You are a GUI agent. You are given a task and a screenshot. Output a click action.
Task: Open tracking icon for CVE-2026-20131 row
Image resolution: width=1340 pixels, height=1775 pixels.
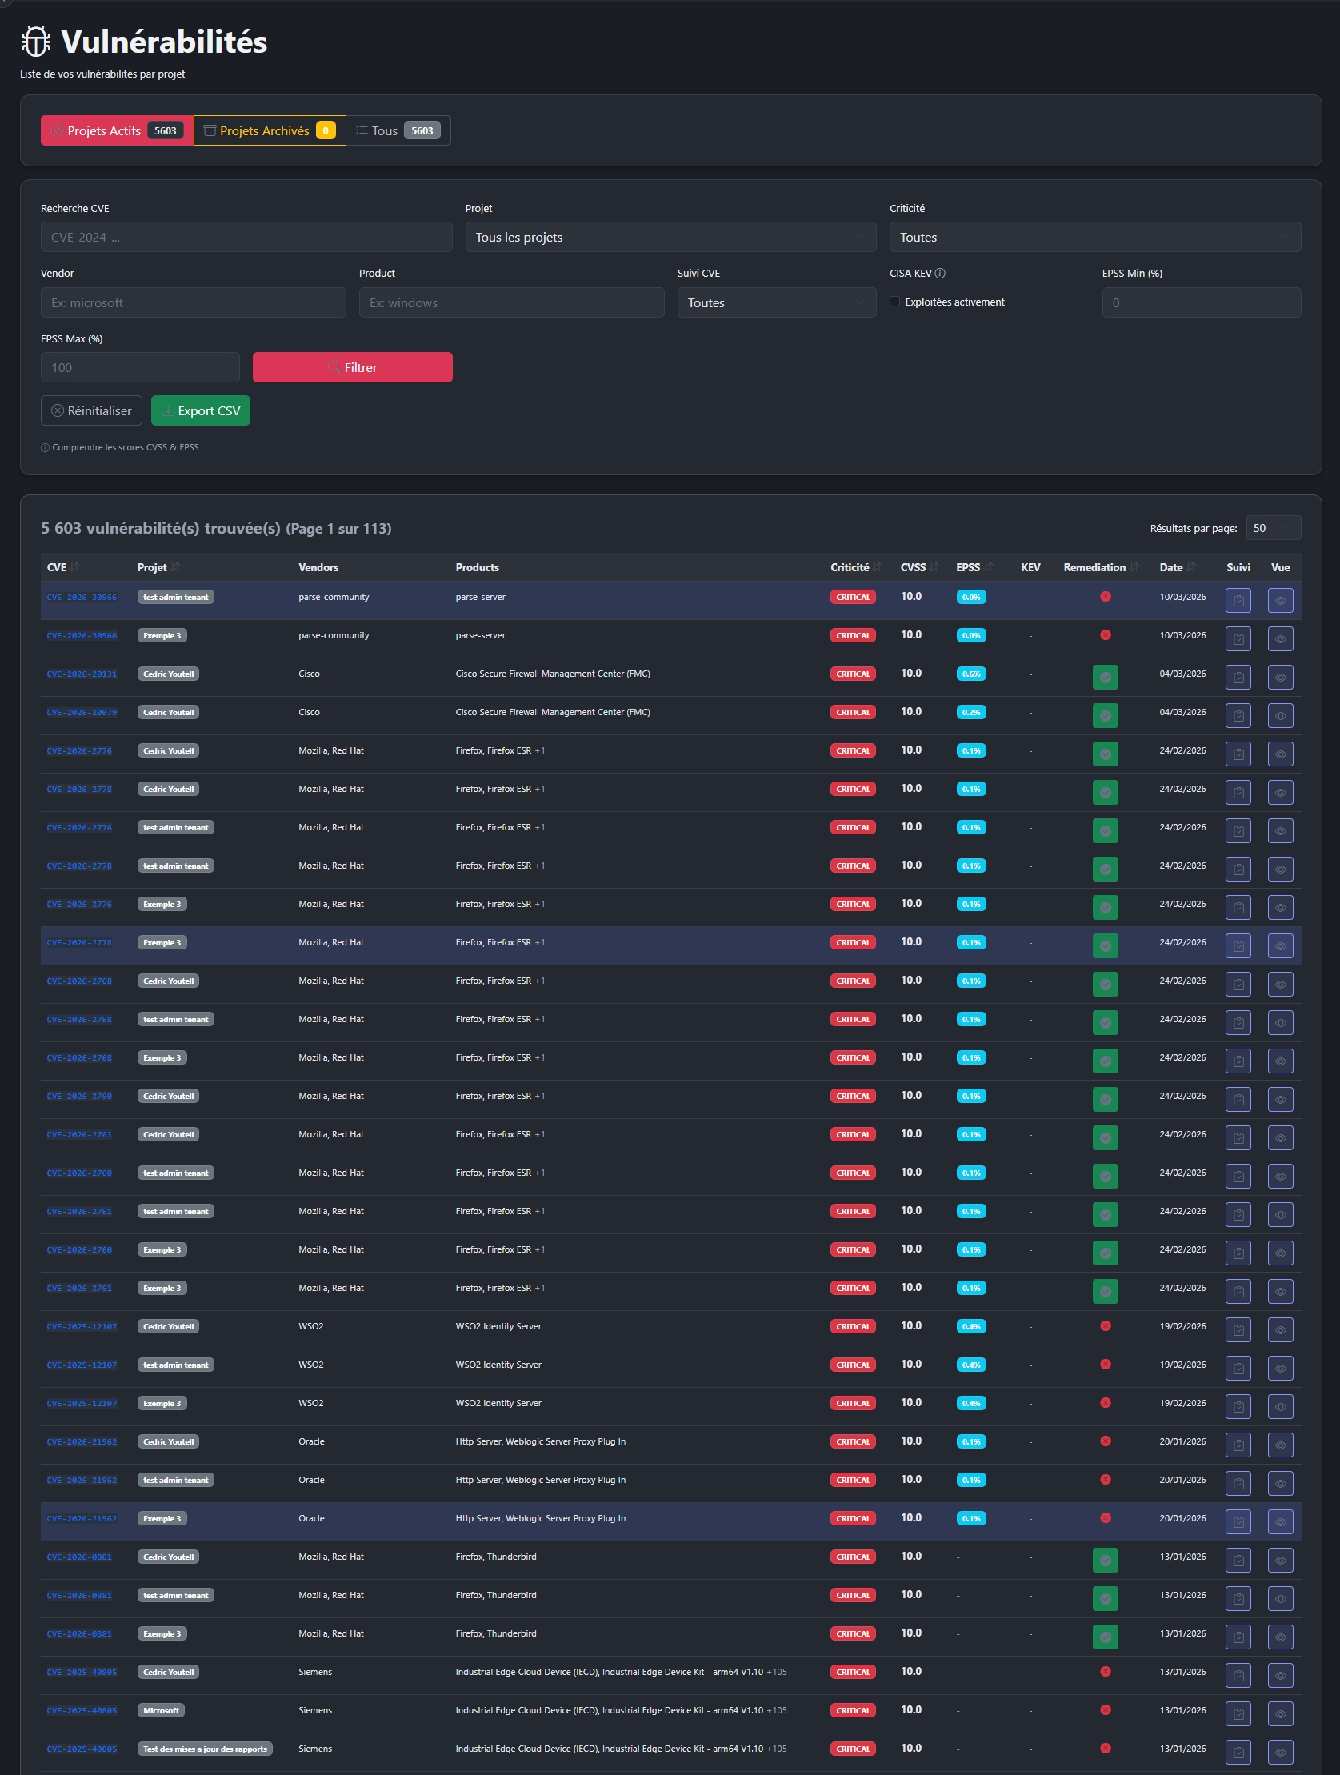point(1238,678)
